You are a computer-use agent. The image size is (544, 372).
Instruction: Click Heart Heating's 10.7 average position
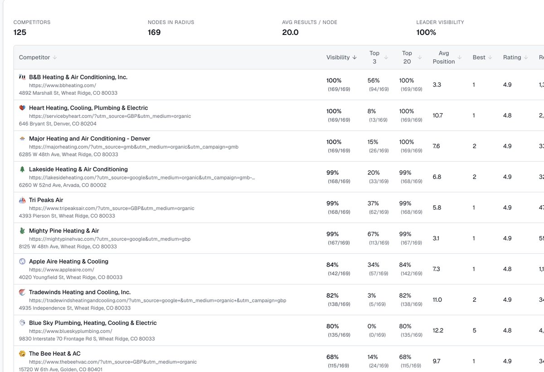438,116
